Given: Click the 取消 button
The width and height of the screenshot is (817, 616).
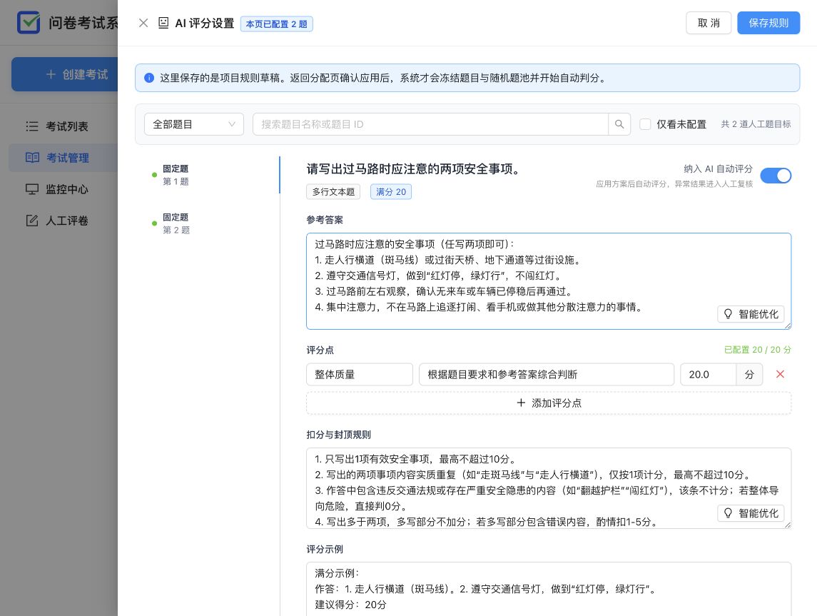Looking at the screenshot, I should 709,23.
